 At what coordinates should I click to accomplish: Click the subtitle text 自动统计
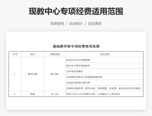click(x=76, y=24)
